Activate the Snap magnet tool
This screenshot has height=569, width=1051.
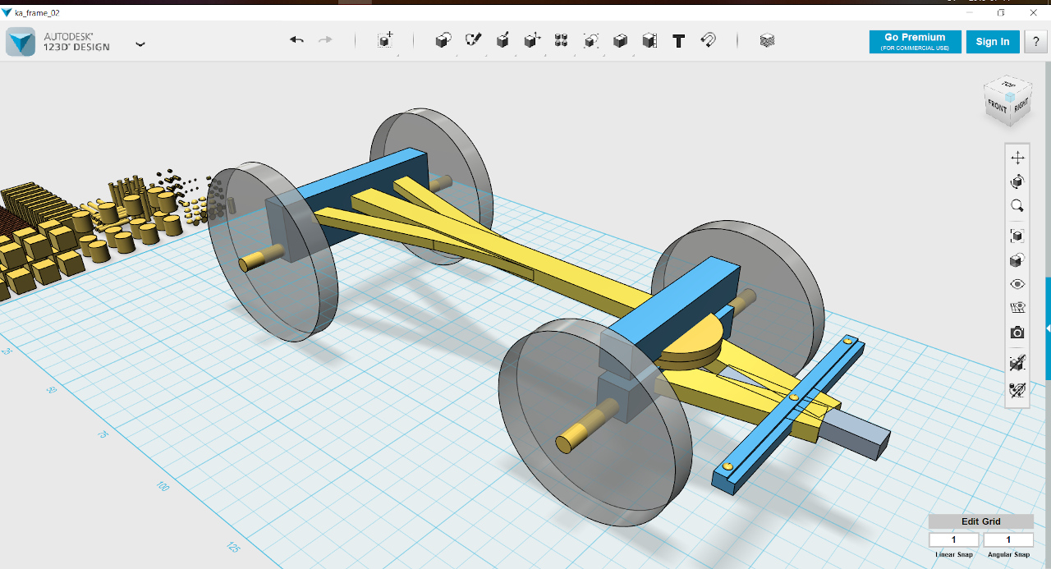tap(708, 40)
